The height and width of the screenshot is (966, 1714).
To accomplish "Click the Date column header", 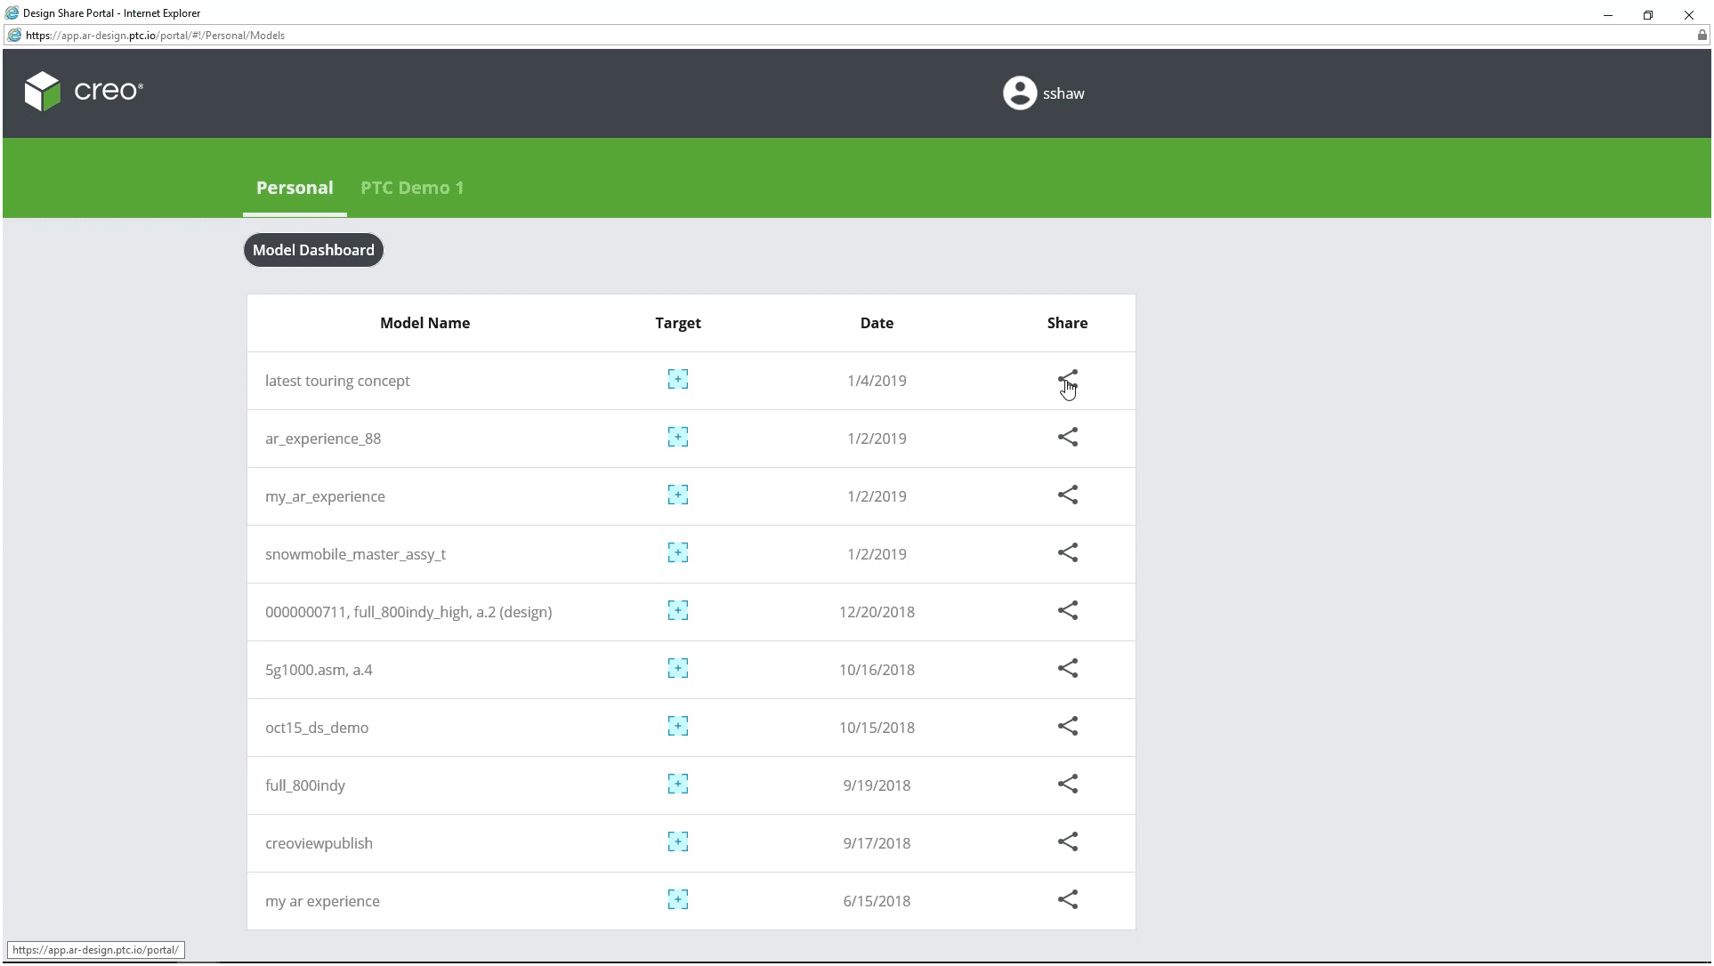I will pyautogui.click(x=877, y=323).
